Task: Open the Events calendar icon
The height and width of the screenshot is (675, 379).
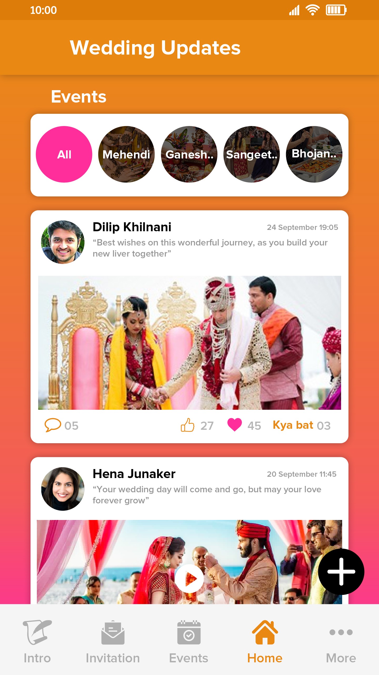Action: point(189,632)
